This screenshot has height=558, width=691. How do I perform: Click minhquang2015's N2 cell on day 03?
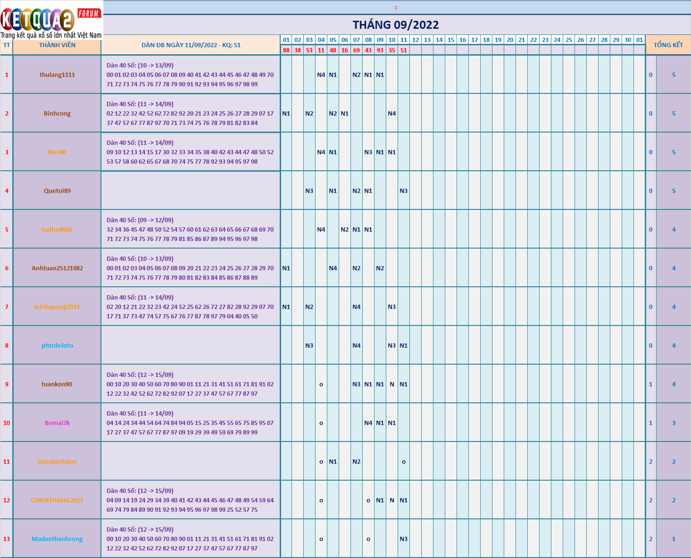coord(309,307)
